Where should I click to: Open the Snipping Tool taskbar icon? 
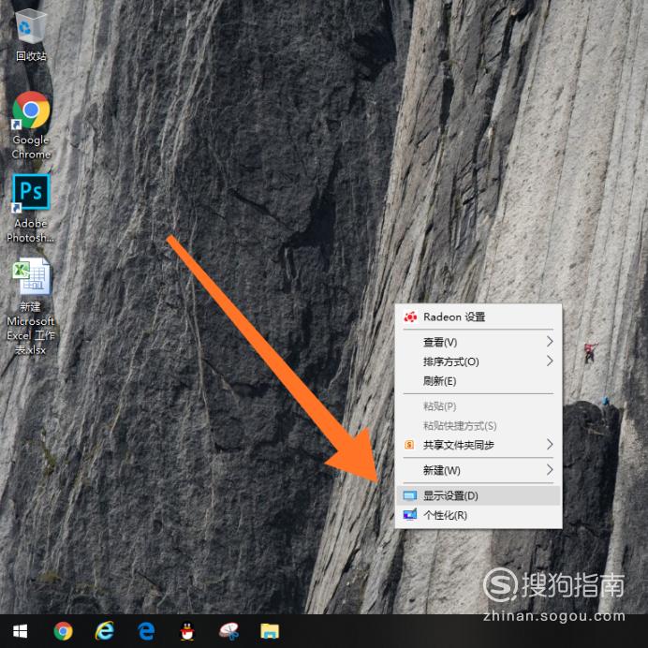[228, 631]
